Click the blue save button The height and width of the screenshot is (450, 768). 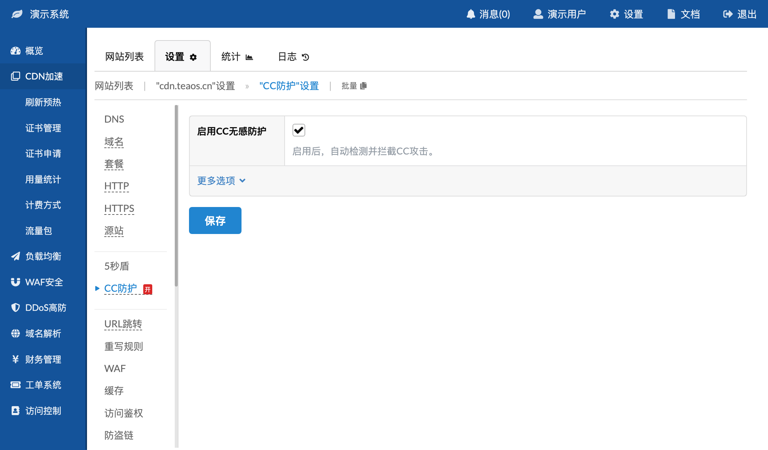215,220
